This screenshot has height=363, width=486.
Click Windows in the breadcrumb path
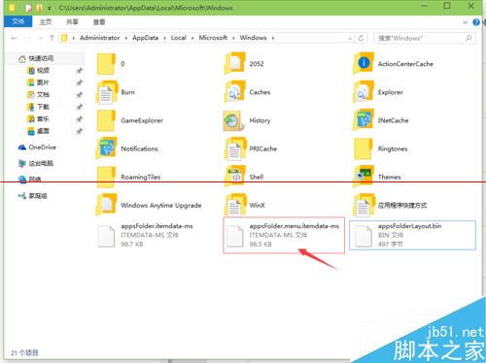pos(253,38)
